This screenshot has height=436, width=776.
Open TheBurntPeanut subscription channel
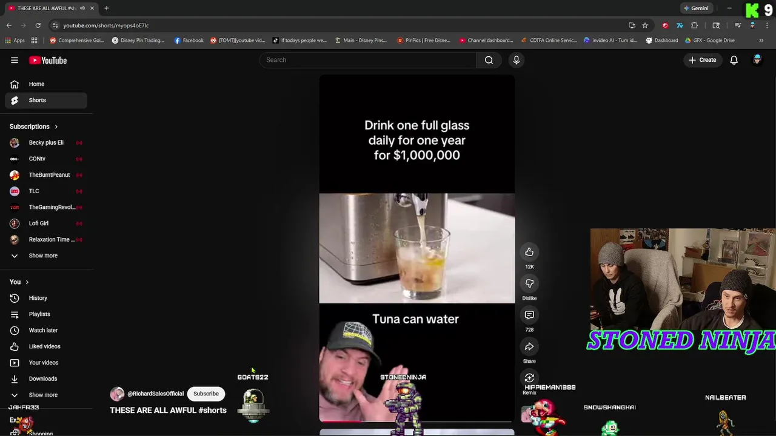[x=46, y=175]
